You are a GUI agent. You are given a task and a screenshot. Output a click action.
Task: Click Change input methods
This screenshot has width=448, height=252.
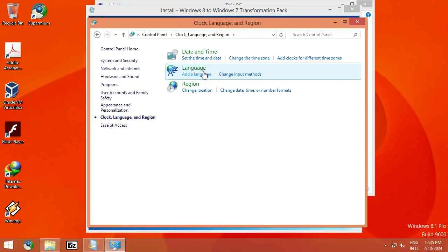(240, 74)
